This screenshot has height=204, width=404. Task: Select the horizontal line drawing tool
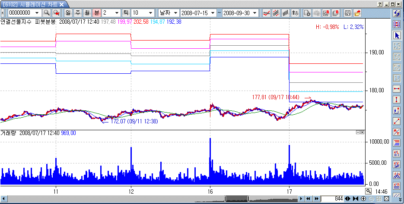[397, 89]
